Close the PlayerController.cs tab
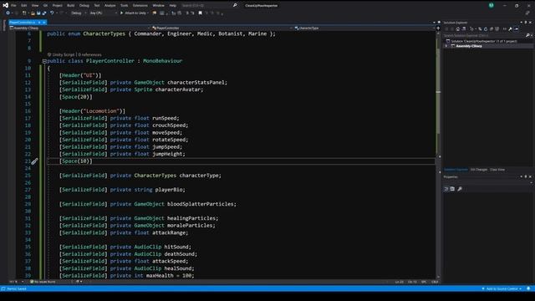 [44, 23]
